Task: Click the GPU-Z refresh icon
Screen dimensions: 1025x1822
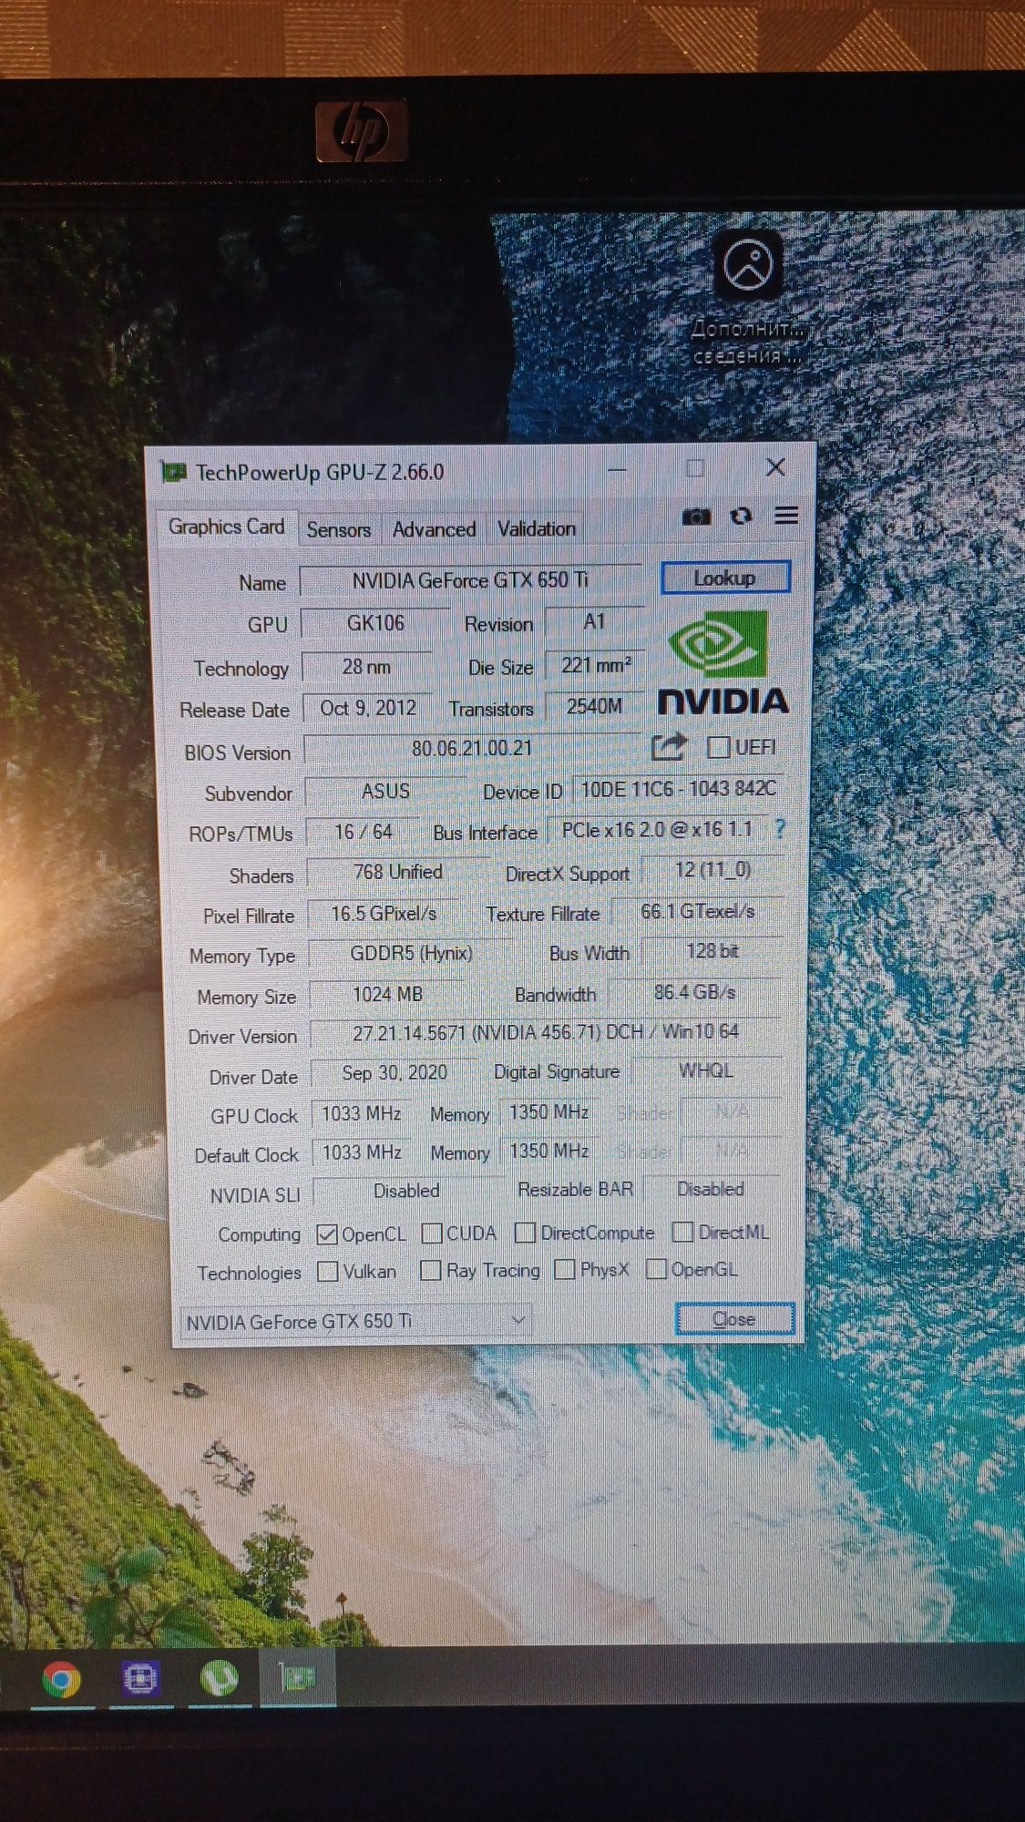Action: (742, 517)
